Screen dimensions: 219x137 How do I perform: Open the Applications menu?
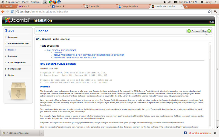[13, 2]
